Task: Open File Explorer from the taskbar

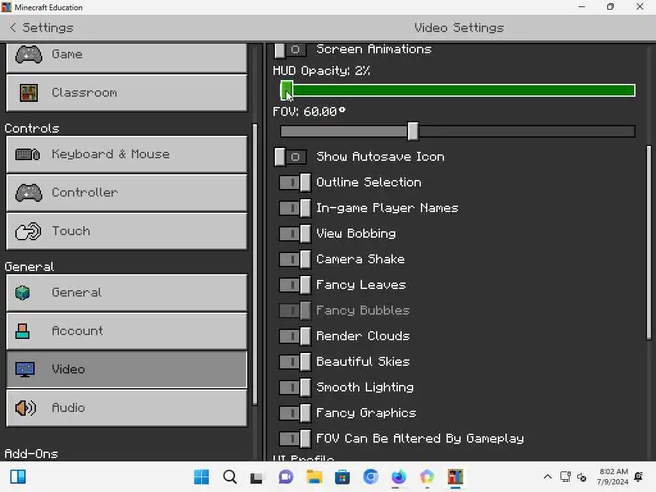Action: pyautogui.click(x=314, y=477)
